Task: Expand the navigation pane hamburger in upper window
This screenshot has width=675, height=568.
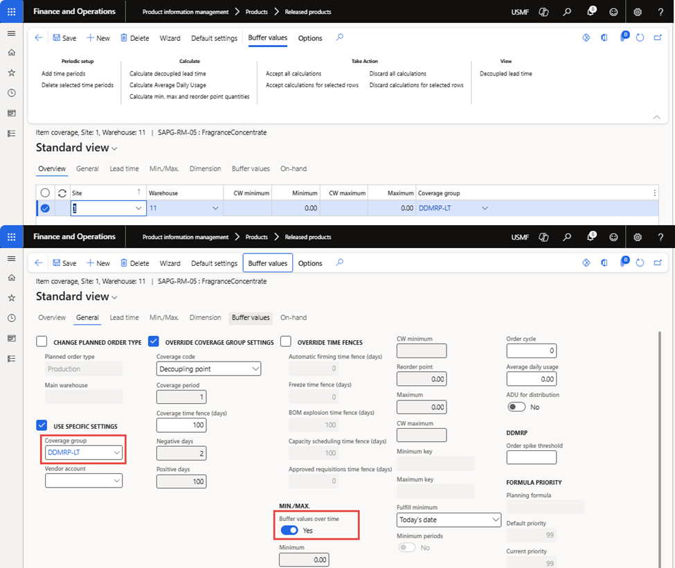Action: pos(12,33)
